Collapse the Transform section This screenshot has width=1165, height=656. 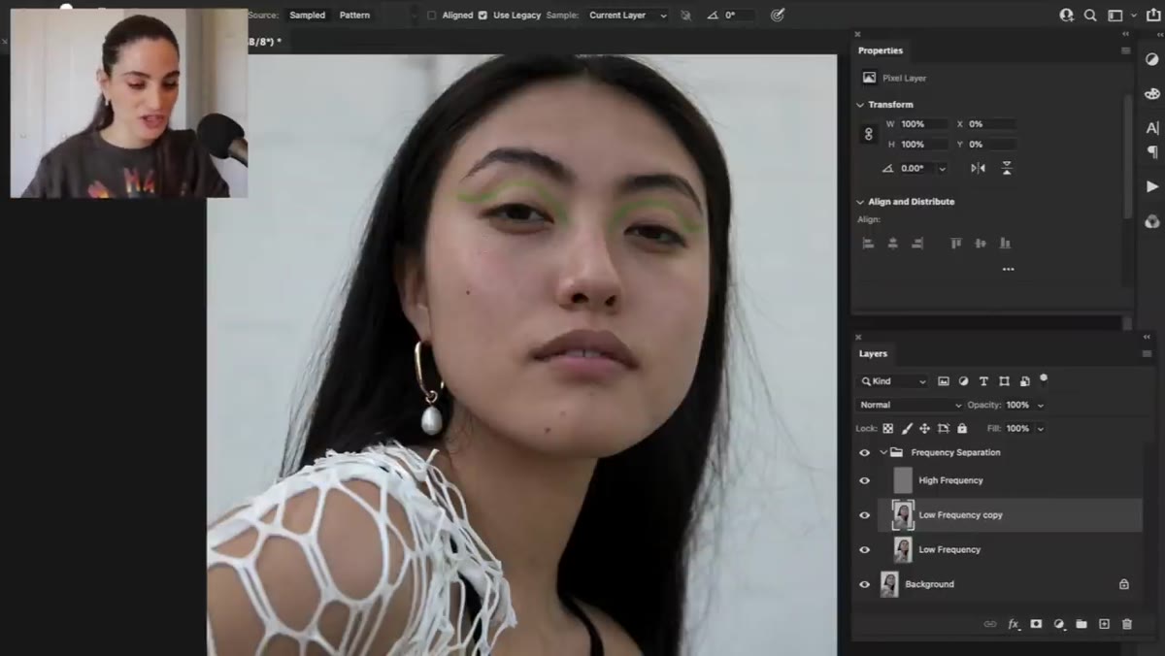pyautogui.click(x=860, y=105)
